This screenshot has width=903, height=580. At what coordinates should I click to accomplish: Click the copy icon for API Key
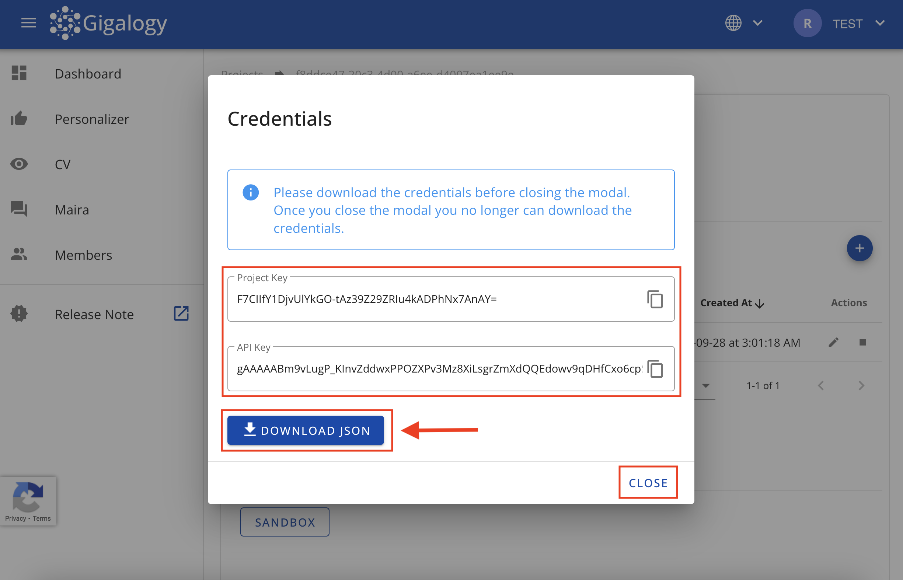click(656, 368)
